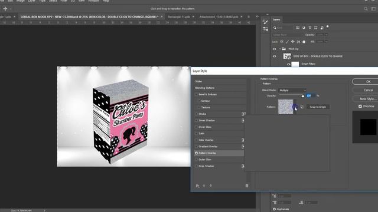Close the CEREAL BOX MOCK UP2 document tab

[x=162, y=16]
